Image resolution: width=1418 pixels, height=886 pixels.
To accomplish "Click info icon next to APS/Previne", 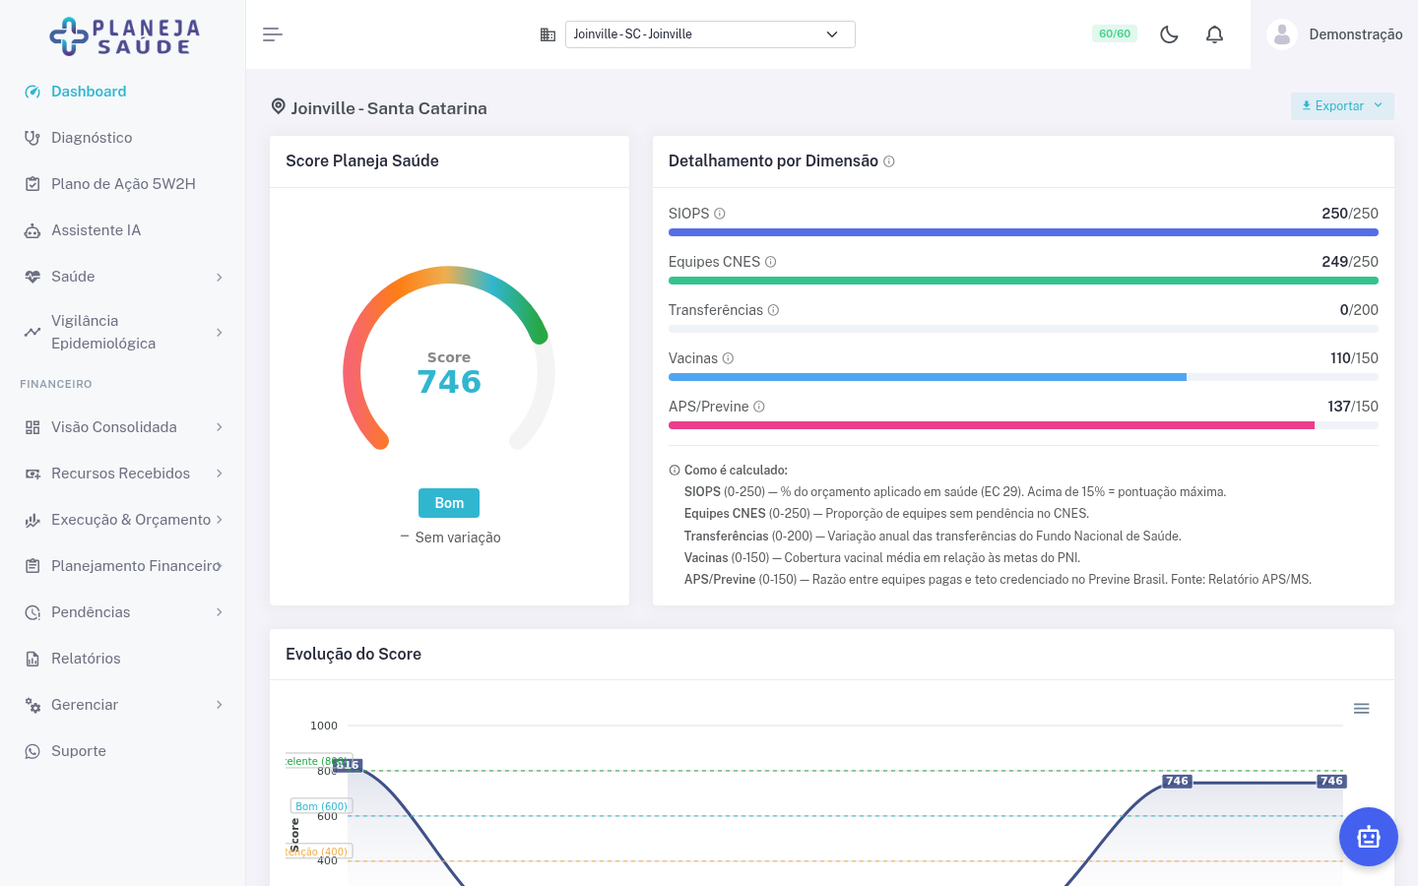I will (x=759, y=407).
